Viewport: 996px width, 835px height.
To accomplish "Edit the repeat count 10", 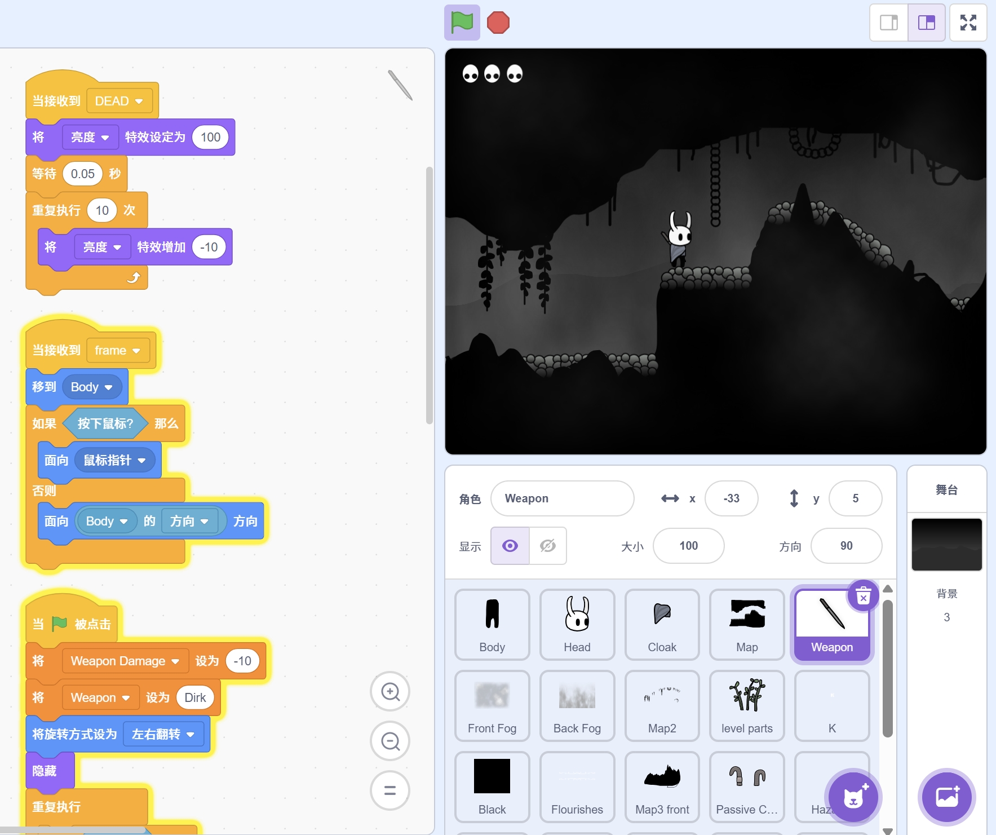I will tap(102, 210).
